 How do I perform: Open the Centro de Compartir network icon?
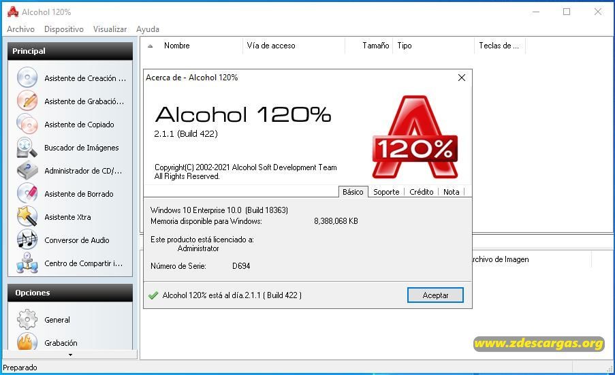point(27,263)
